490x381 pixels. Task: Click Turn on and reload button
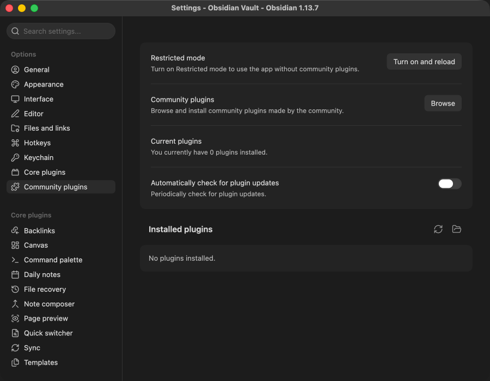[x=424, y=62]
